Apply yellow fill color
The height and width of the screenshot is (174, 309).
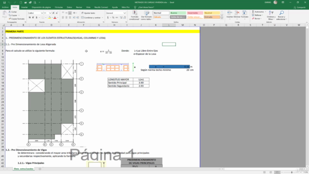coord(49,17)
